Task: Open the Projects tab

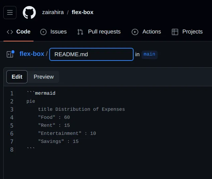Action: (192, 32)
